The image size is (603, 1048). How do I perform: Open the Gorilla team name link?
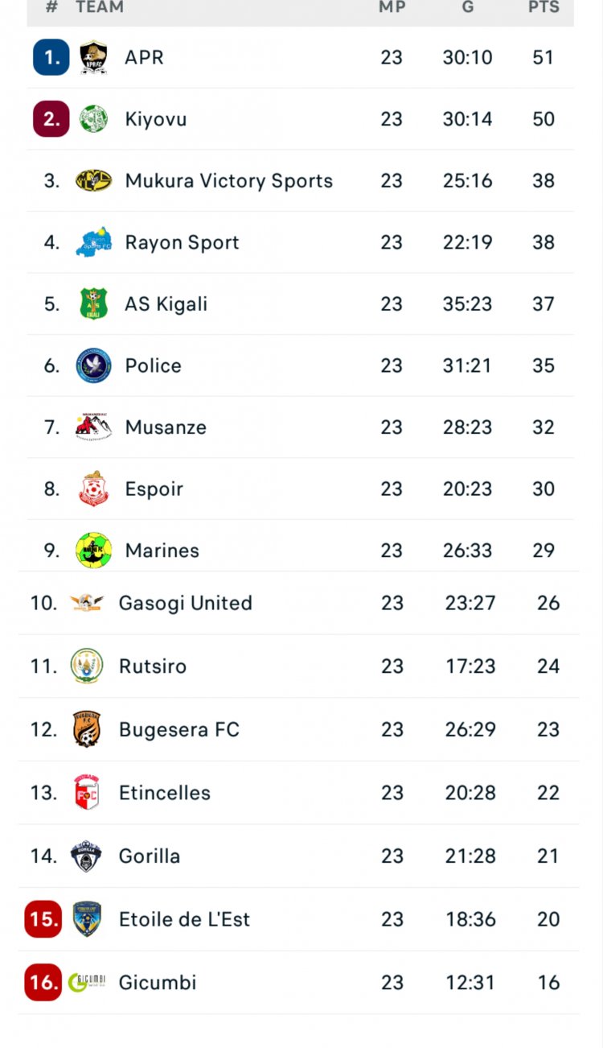149,856
